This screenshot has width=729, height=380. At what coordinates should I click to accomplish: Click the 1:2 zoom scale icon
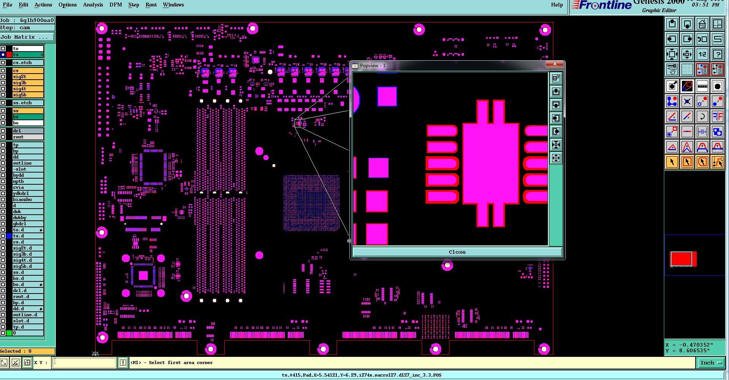pos(702,54)
